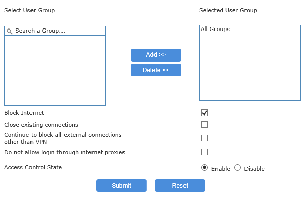Select All Groups in Selected User Group
Viewport: 308px width, 201px height.
coord(215,29)
